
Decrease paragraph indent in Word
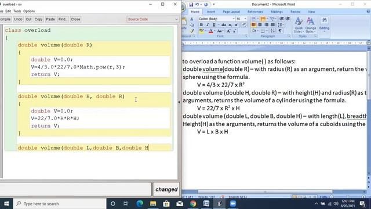point(282,19)
